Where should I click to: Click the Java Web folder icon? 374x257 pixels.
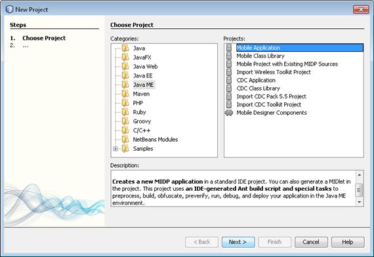125,66
